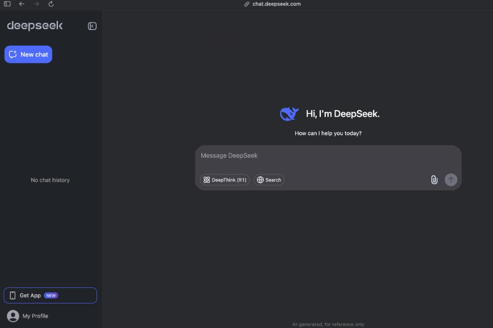Click the 'No chat history' text

(x=50, y=180)
